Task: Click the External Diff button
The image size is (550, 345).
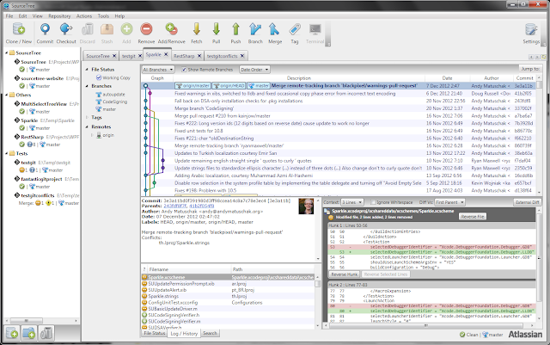Action: pos(527,202)
